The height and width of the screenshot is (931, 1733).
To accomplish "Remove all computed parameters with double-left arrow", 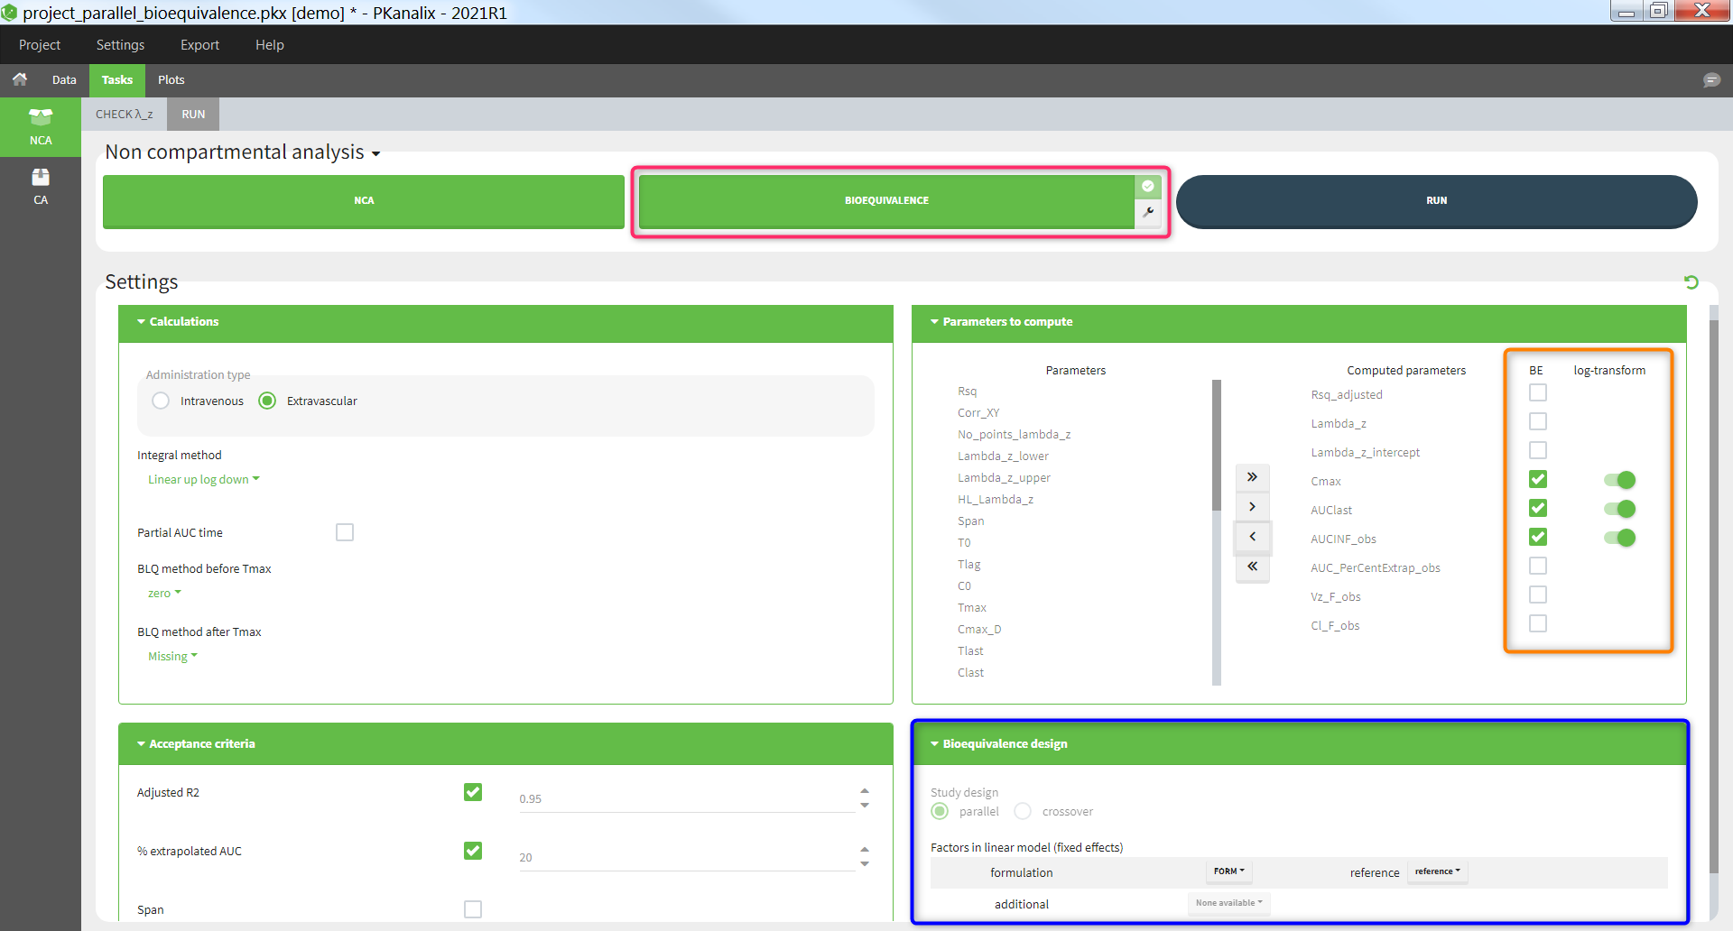I will point(1252,567).
